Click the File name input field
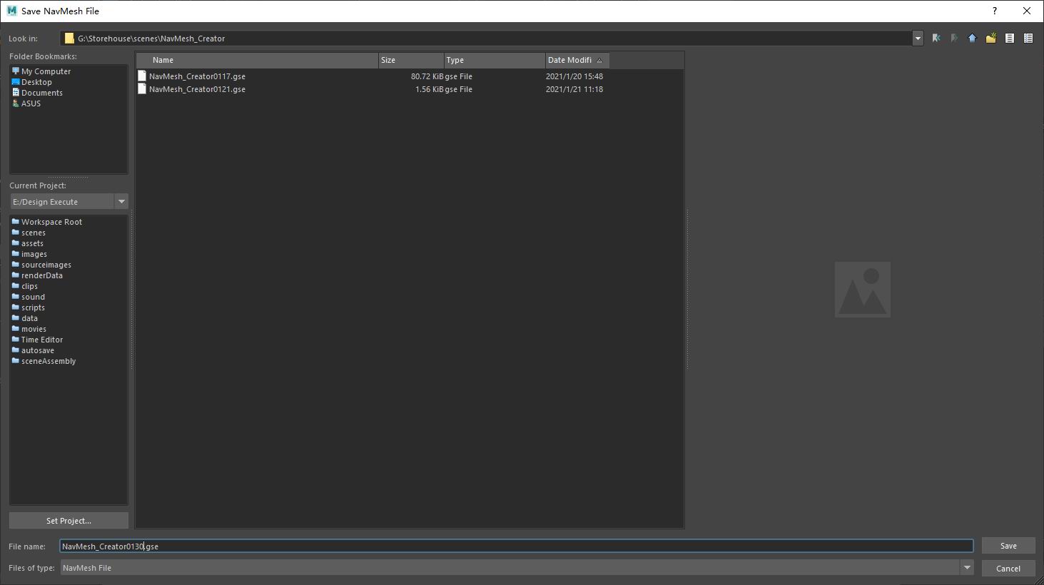This screenshot has height=585, width=1044. pos(517,546)
